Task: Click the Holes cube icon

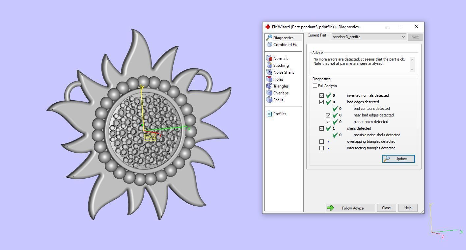Action: [x=269, y=79]
